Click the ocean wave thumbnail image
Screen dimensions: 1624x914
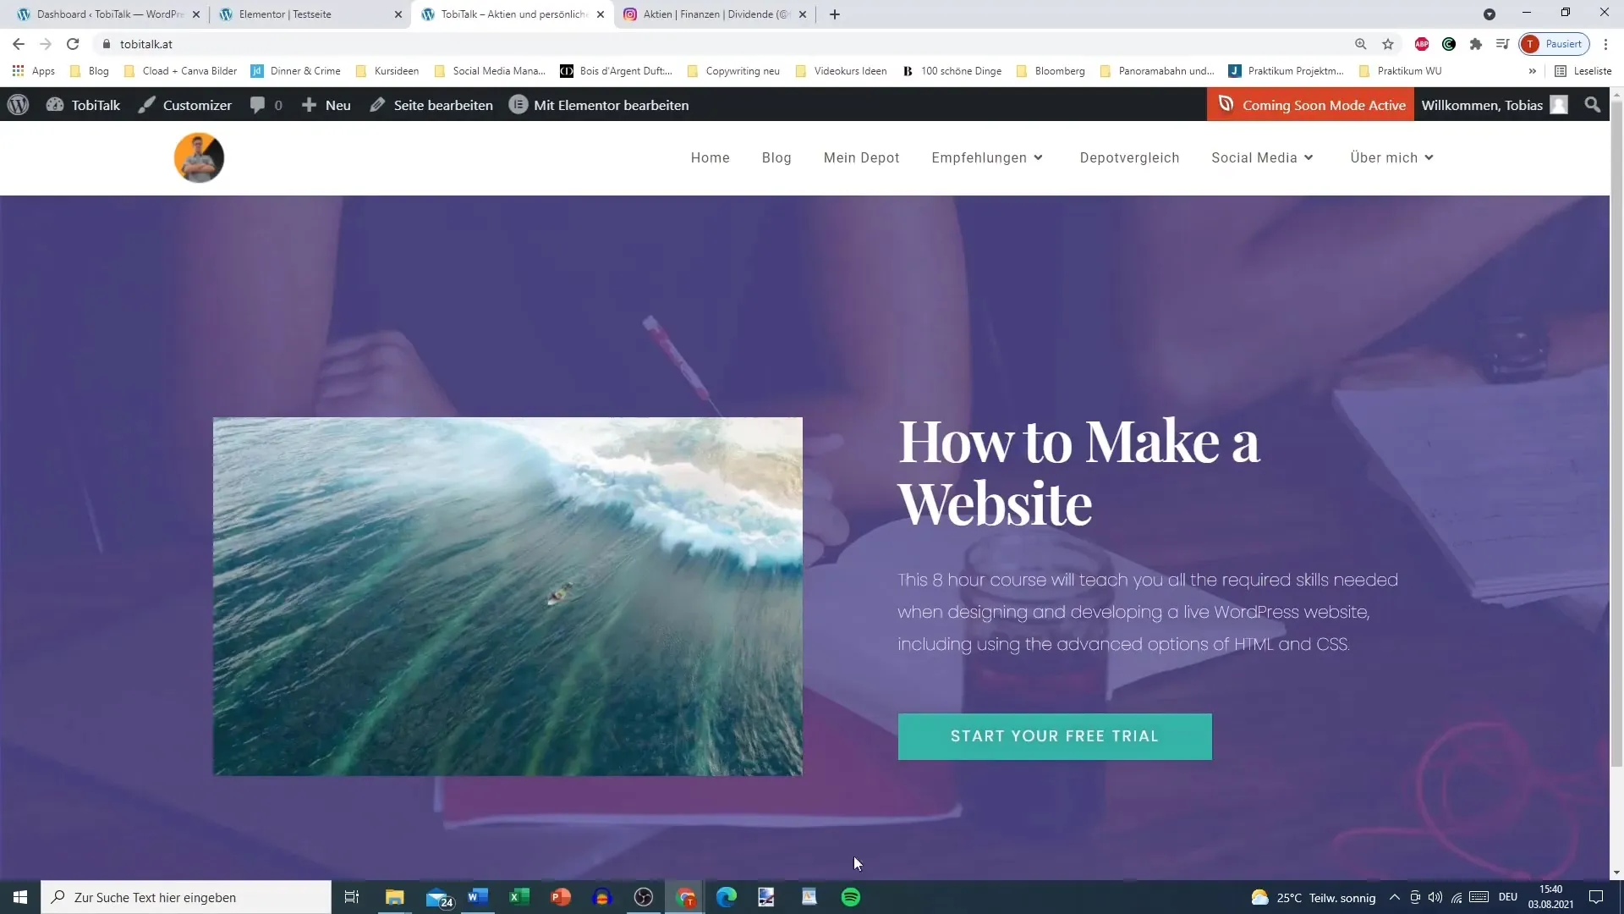click(x=507, y=597)
